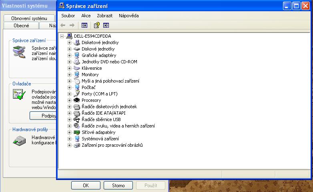Expand Jednotky DVD nebo CD-ROM node
Viewport: 313px width, 192px height.
[x=69, y=62]
